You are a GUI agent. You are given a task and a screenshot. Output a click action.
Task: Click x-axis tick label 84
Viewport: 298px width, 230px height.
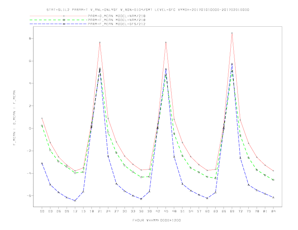click(273, 211)
